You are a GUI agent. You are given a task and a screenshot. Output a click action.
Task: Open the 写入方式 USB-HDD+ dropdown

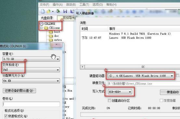pos(120,92)
